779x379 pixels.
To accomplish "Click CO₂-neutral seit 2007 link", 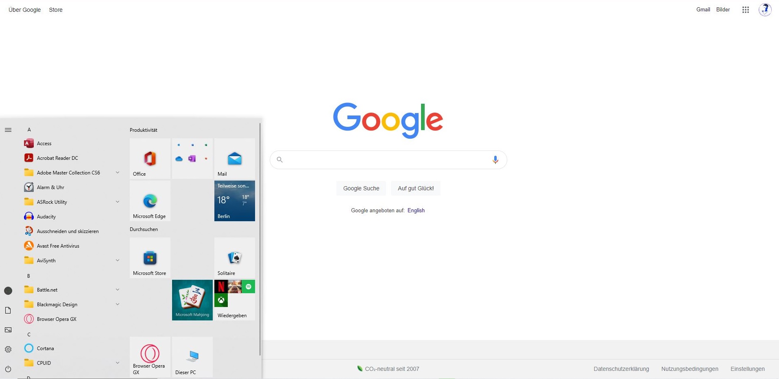I will tap(388, 369).
